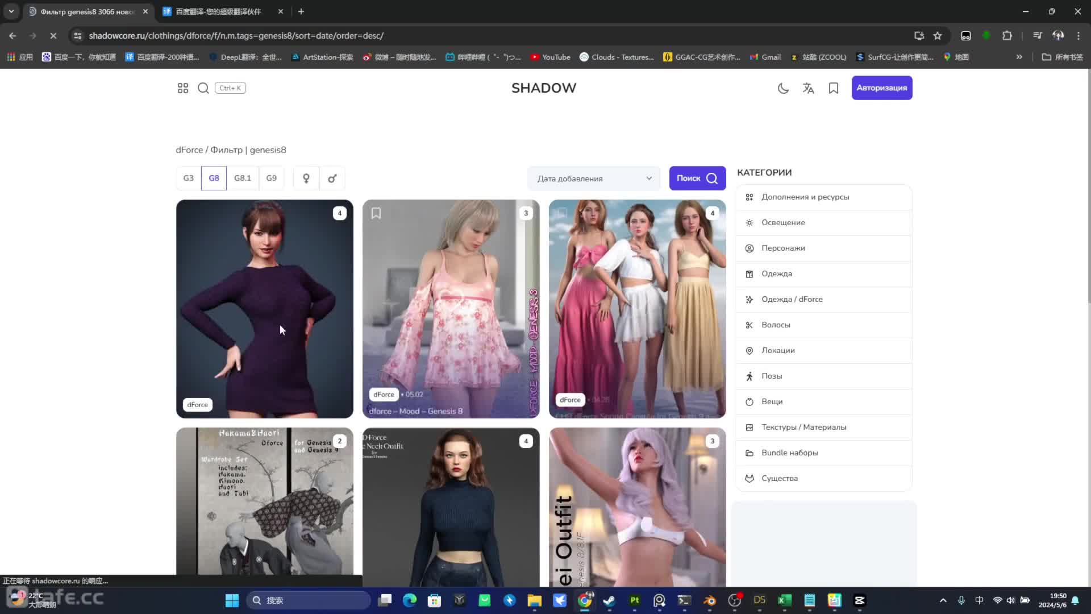
Task: Open Волосы category
Action: (x=824, y=325)
